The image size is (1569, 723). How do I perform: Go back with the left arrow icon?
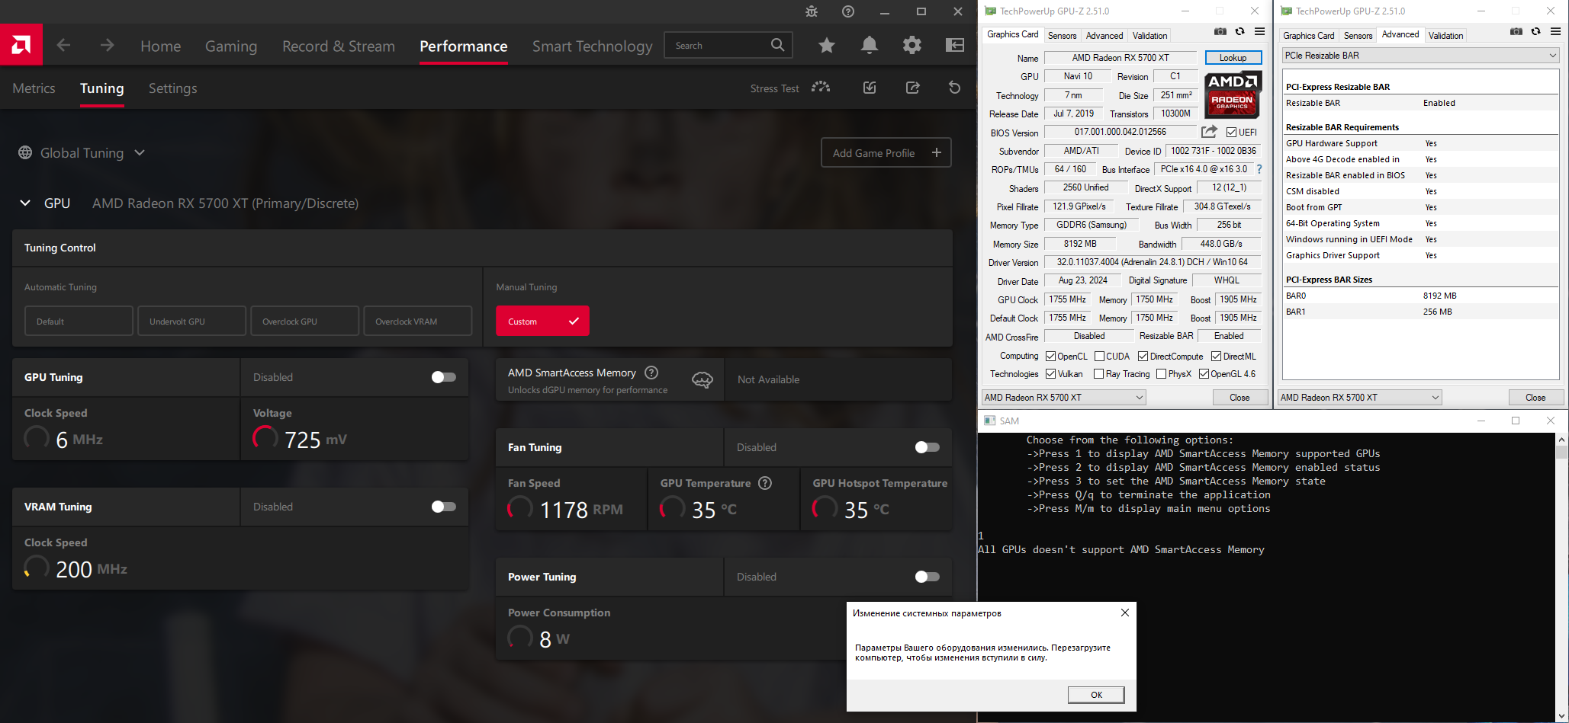(x=63, y=46)
